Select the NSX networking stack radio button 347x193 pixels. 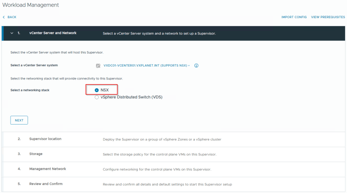click(97, 90)
